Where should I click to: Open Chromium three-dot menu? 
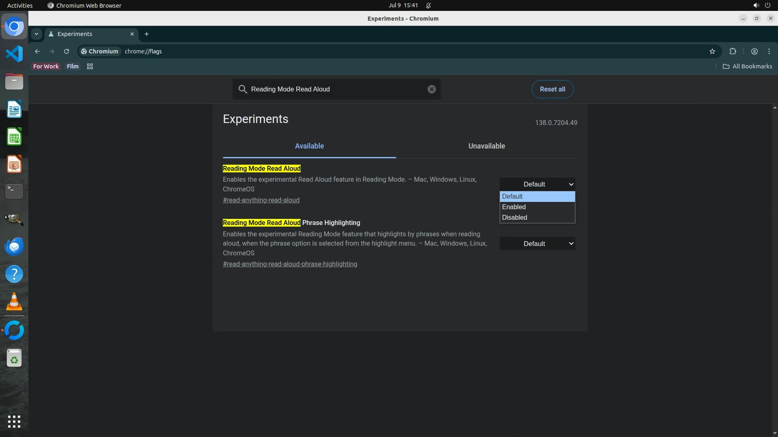(x=769, y=51)
